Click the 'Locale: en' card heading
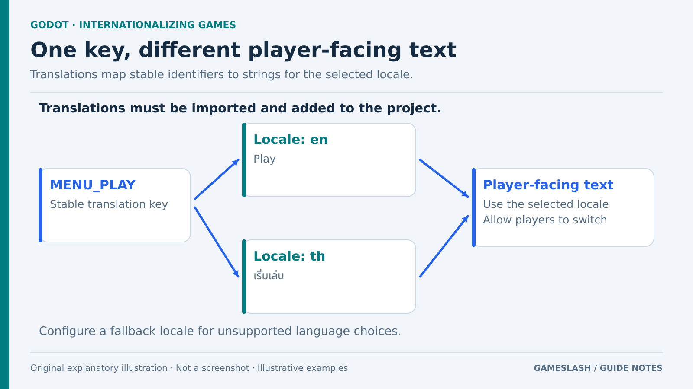 [291, 140]
